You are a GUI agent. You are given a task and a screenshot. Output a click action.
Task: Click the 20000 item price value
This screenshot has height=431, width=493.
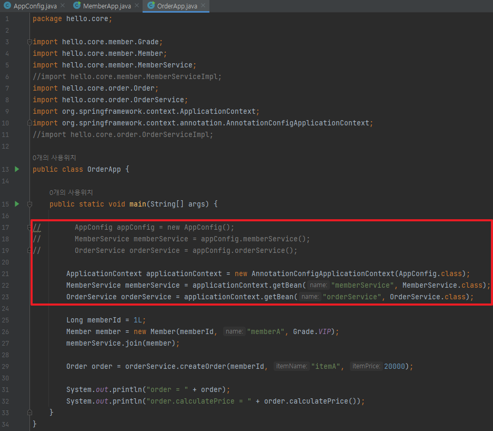tap(394, 367)
